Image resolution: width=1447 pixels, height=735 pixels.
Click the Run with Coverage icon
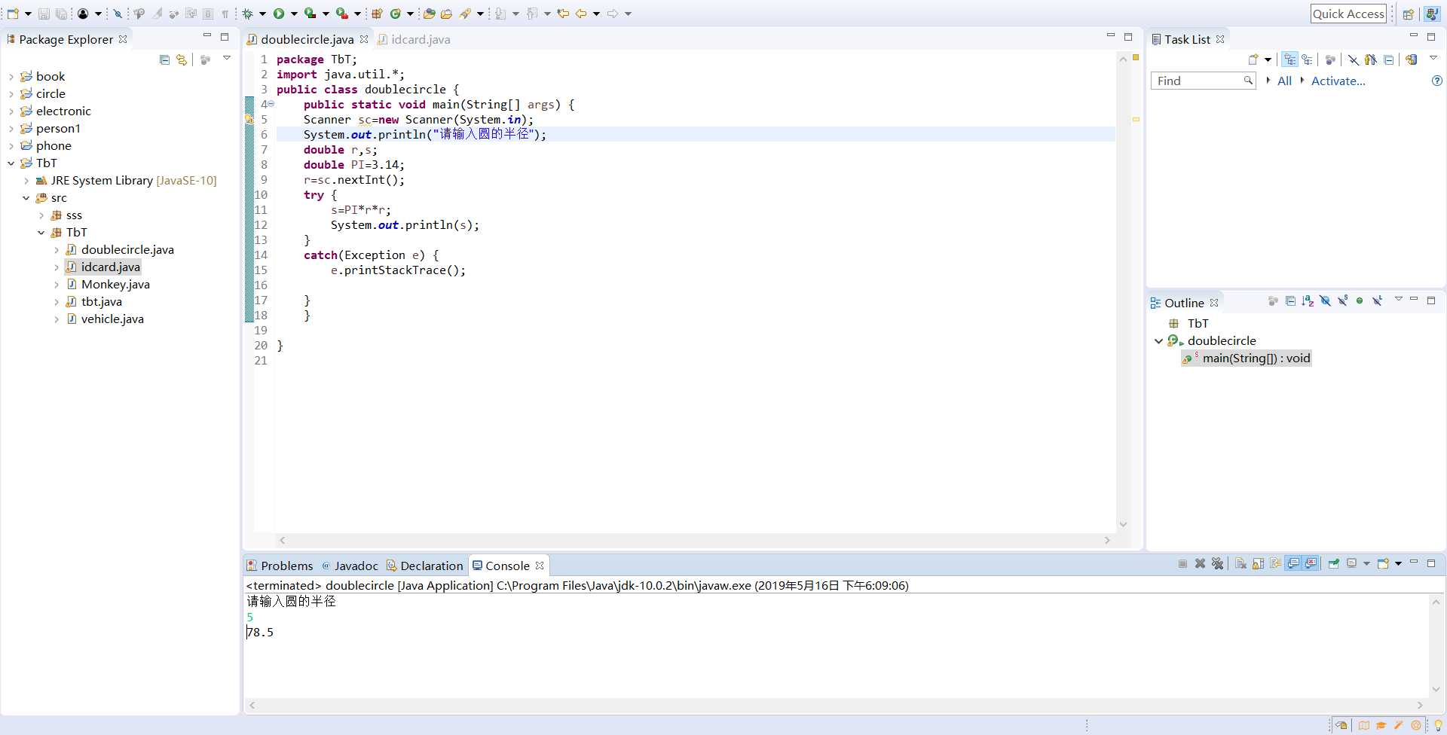[x=310, y=14]
